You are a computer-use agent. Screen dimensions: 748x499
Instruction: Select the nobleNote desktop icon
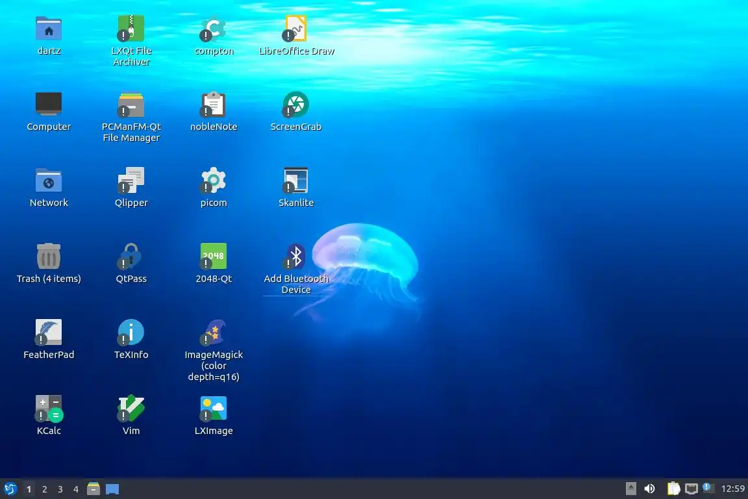[x=213, y=105]
